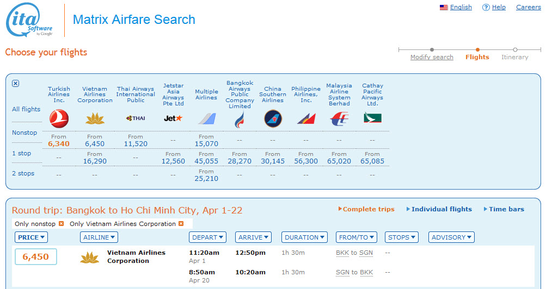Select the Malaysia Airlines logo
Screen dimensions: 546x289
[x=339, y=119]
